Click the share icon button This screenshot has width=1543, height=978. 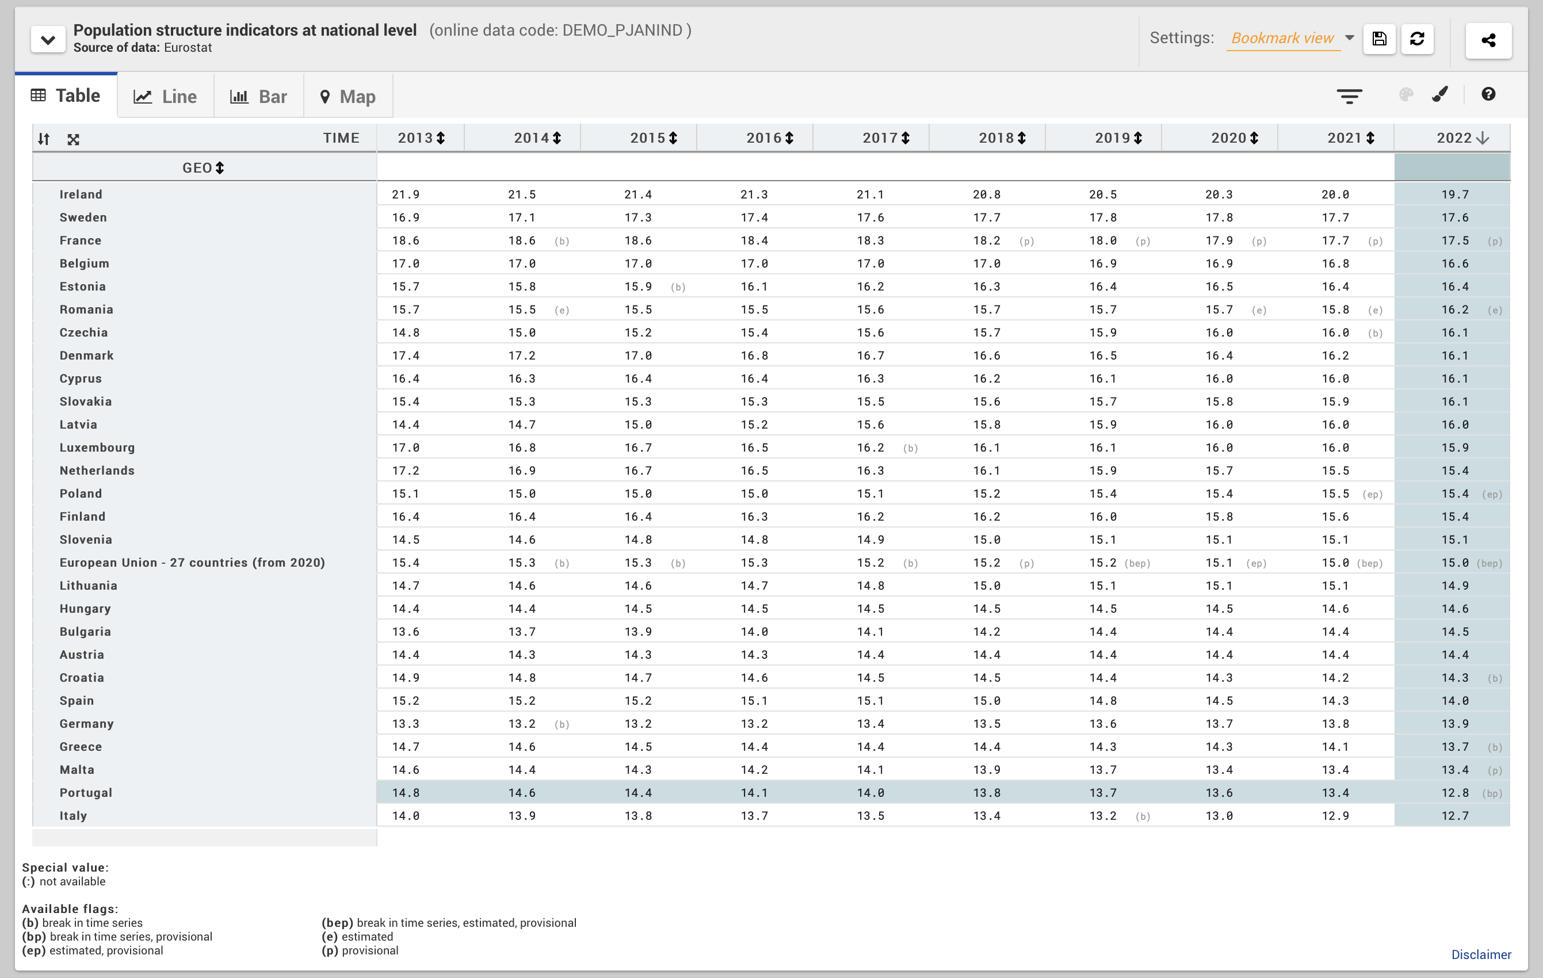tap(1488, 40)
